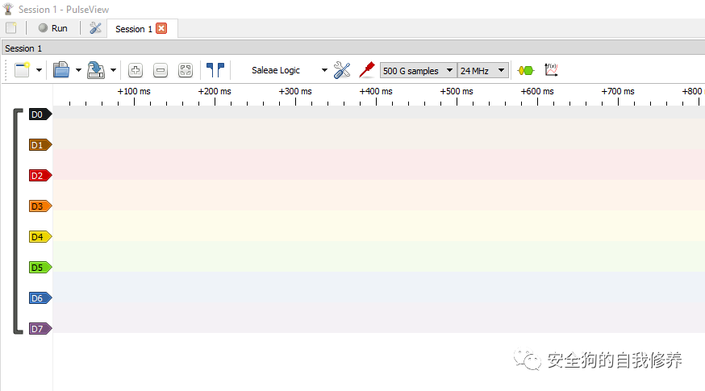Add protocol decoder with green-yellow icon
The width and height of the screenshot is (705, 391).
(x=526, y=71)
